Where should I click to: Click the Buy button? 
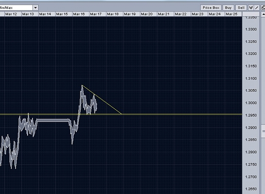pyautogui.click(x=229, y=8)
